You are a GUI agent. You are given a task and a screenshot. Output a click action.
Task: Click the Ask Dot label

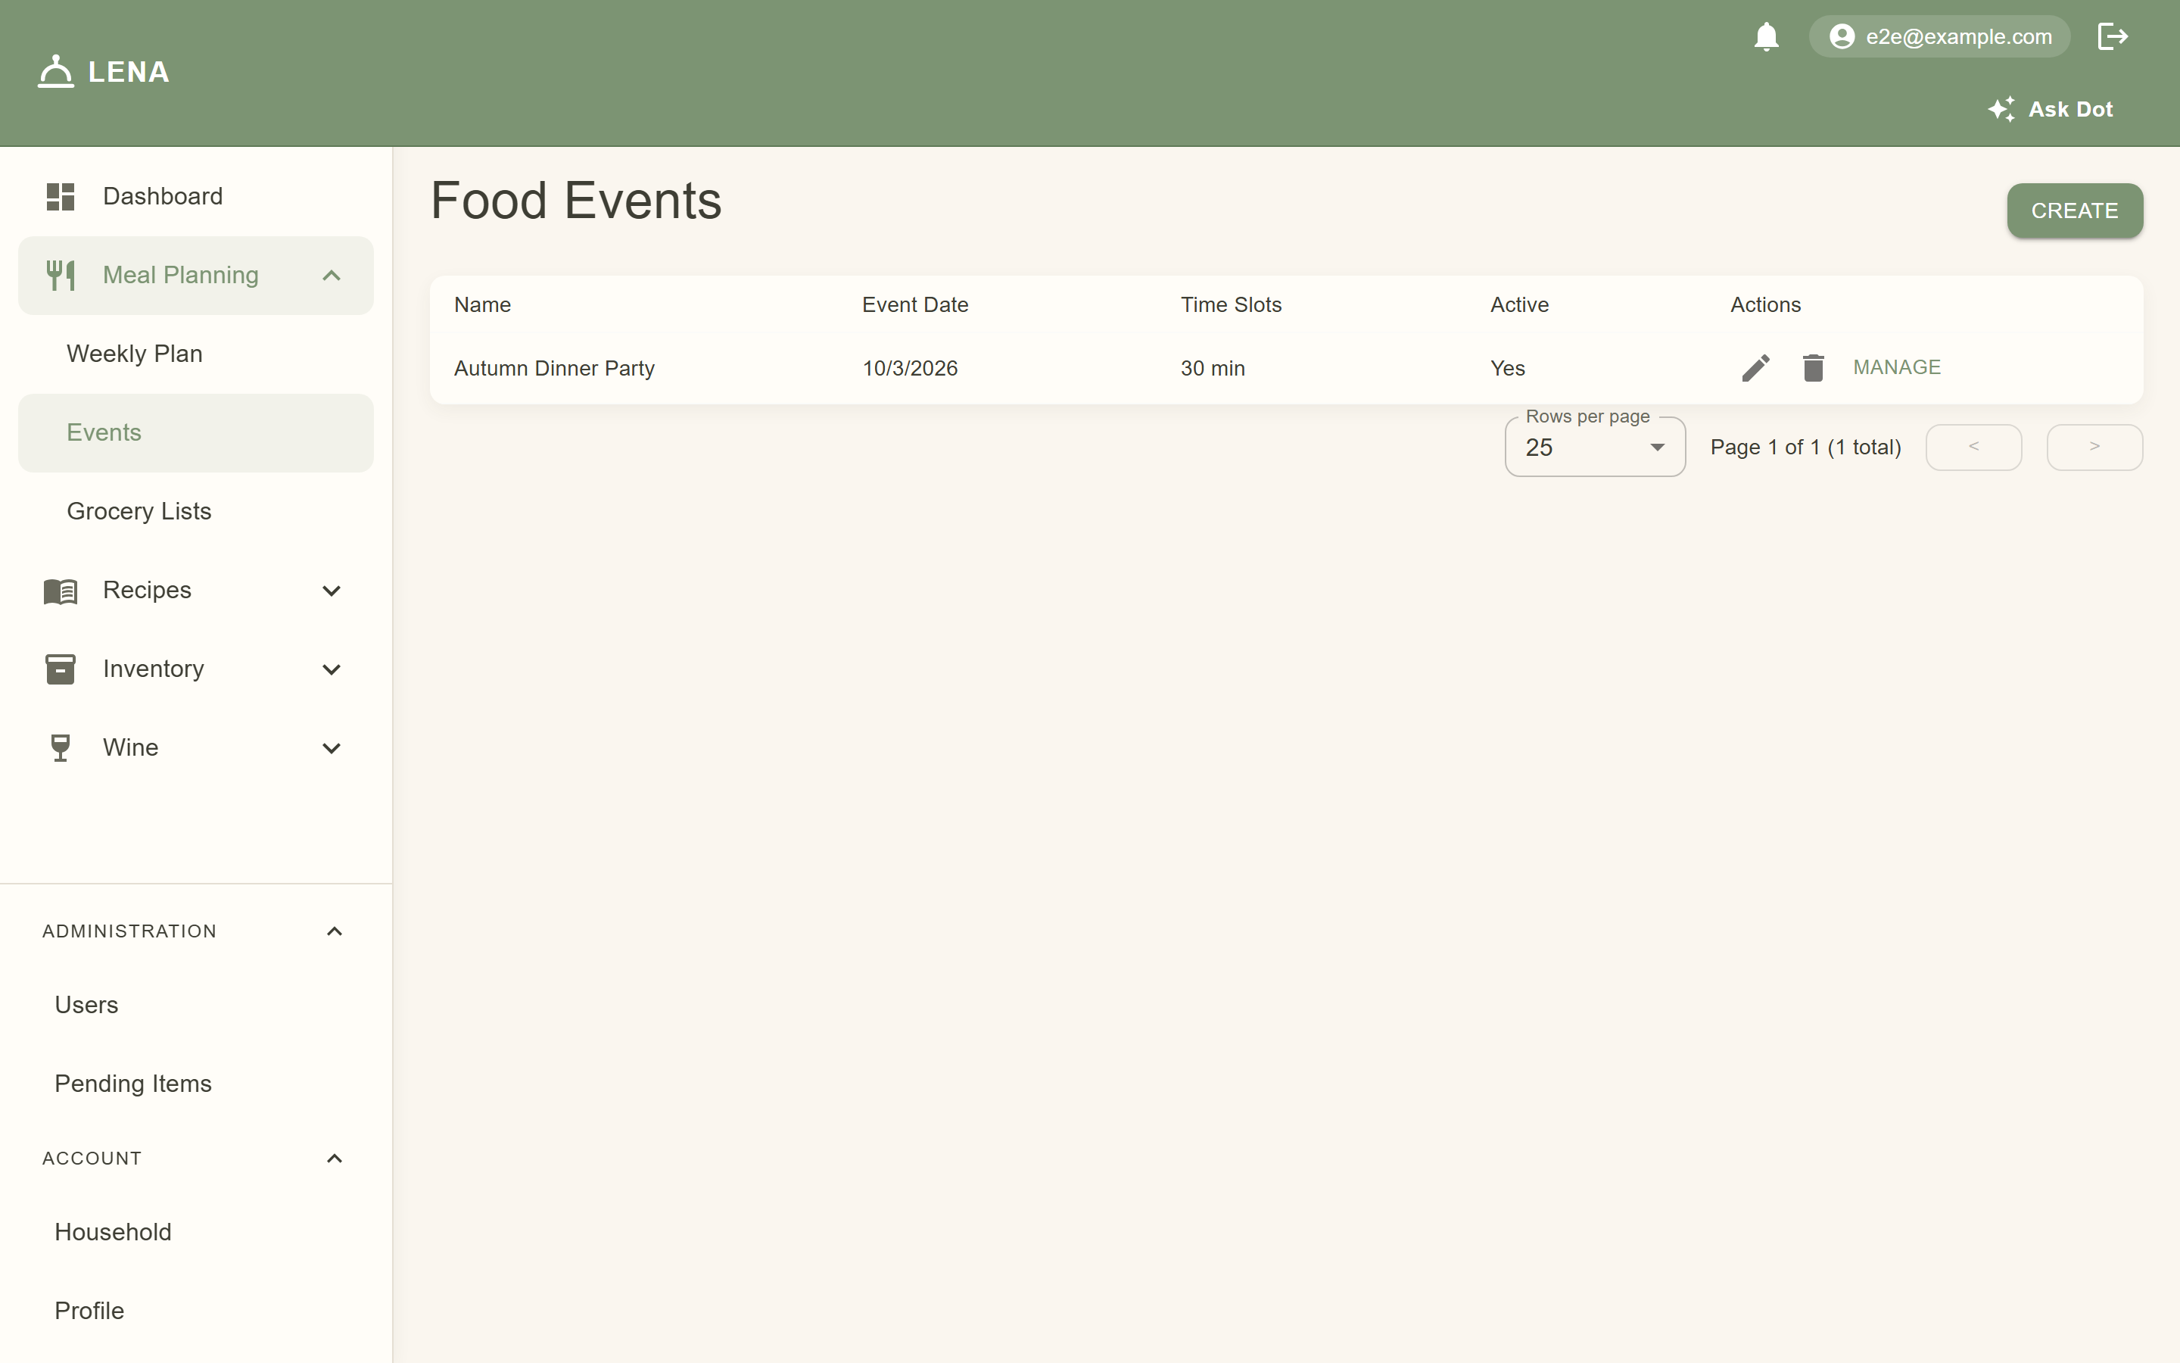point(2070,109)
